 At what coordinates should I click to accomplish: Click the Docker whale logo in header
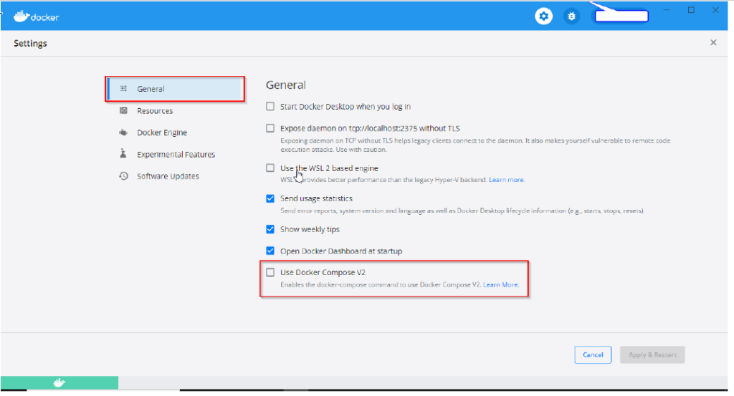[21, 16]
